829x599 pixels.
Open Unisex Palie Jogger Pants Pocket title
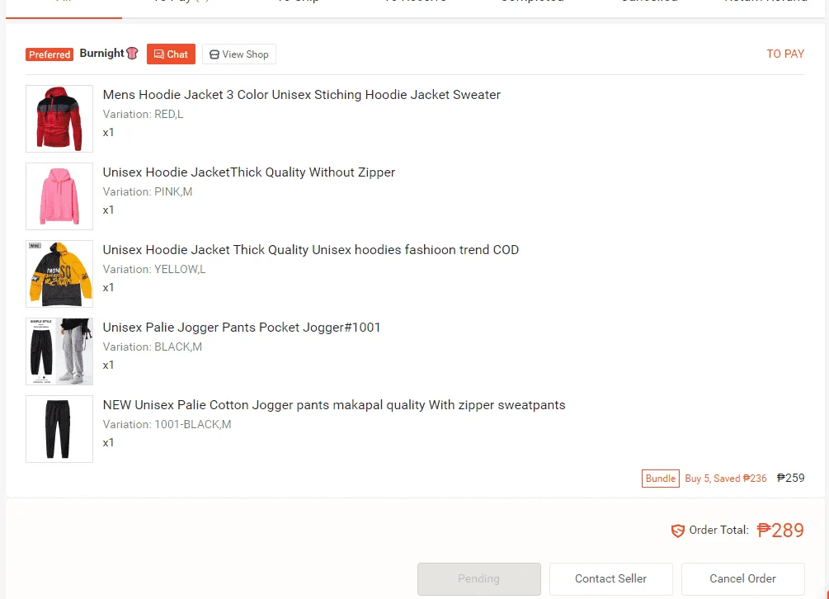(x=242, y=328)
